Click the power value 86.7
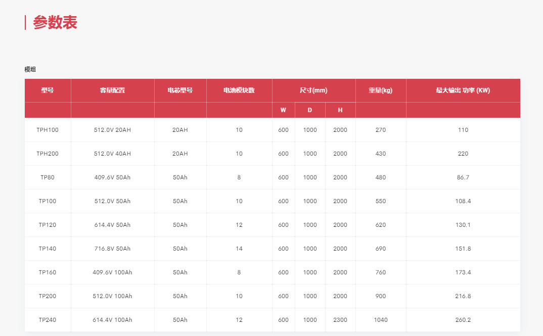This screenshot has height=336, width=543. [x=463, y=177]
